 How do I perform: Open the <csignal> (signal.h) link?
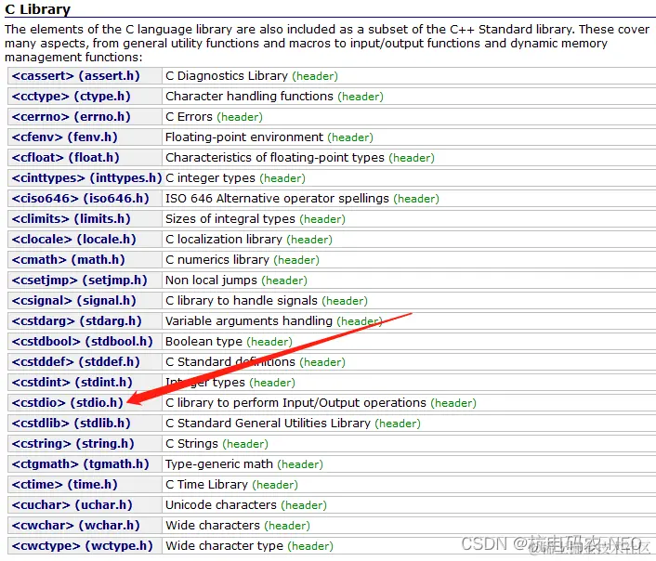[x=74, y=301]
